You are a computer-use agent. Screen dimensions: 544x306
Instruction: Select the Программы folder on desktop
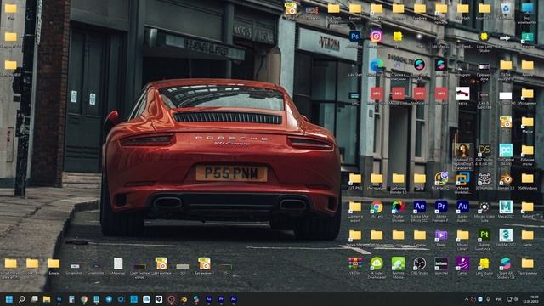pos(527,263)
